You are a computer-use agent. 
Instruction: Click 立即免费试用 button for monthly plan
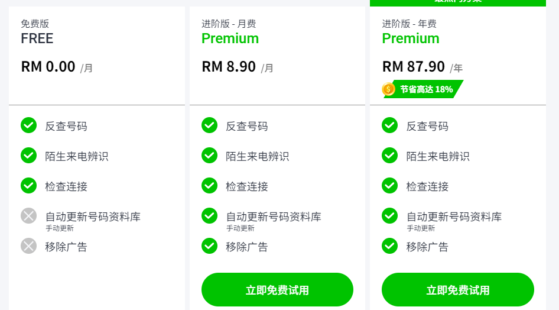click(277, 290)
